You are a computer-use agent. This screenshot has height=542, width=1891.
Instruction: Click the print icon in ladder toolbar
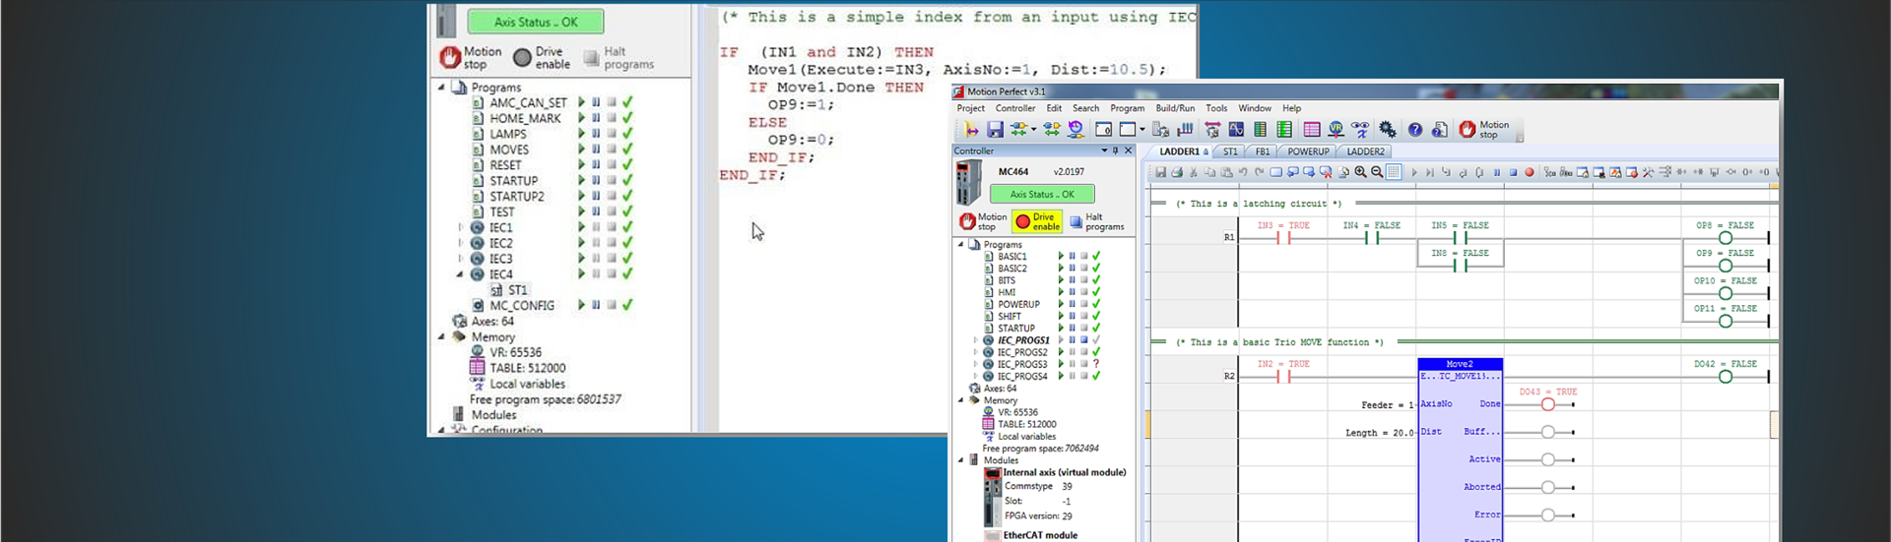[x=1176, y=172]
